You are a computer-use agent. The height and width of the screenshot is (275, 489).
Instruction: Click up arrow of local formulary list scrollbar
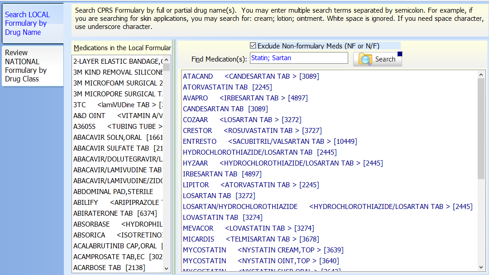(x=167, y=60)
